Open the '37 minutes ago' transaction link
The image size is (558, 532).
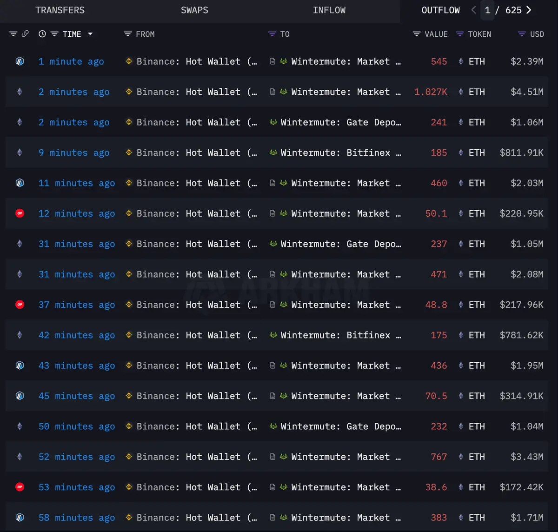click(77, 305)
